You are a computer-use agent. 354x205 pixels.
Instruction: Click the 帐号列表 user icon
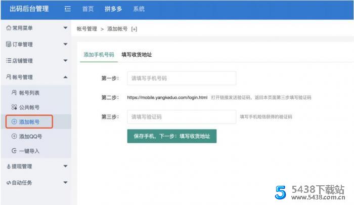(14, 93)
